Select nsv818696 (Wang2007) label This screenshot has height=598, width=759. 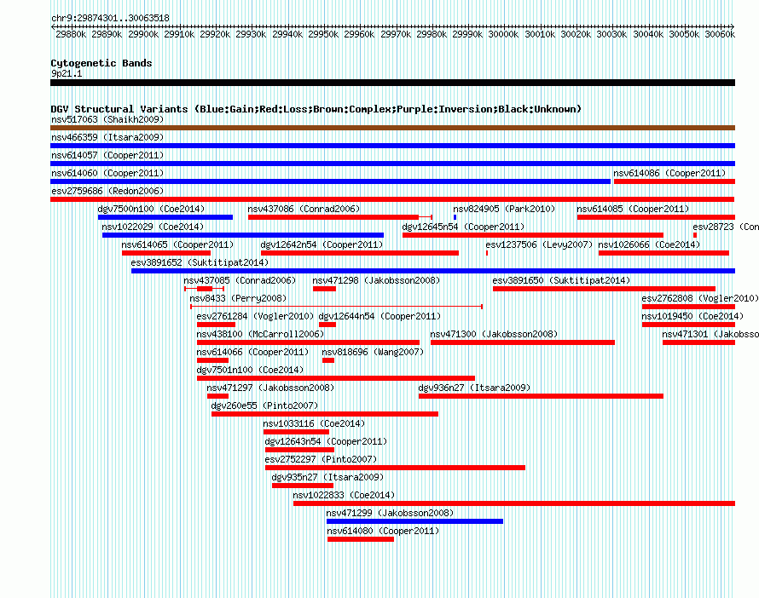pyautogui.click(x=373, y=352)
